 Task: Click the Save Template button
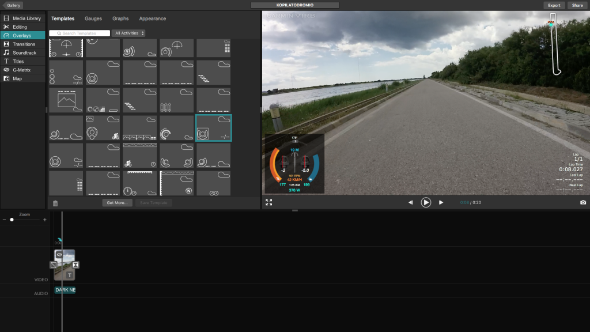(153, 202)
